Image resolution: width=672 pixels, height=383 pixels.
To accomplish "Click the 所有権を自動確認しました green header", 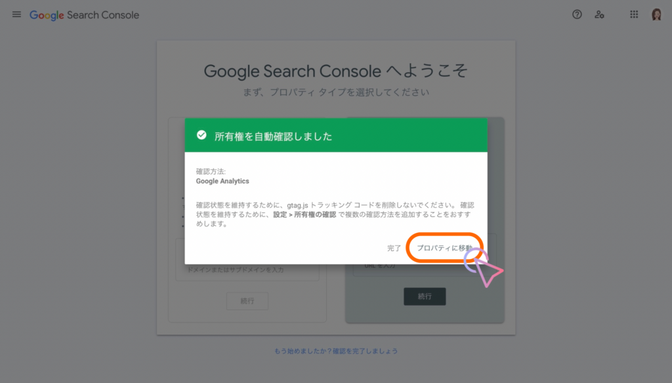I will (336, 135).
